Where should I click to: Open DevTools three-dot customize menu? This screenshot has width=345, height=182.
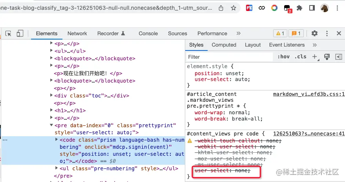tap(327, 33)
